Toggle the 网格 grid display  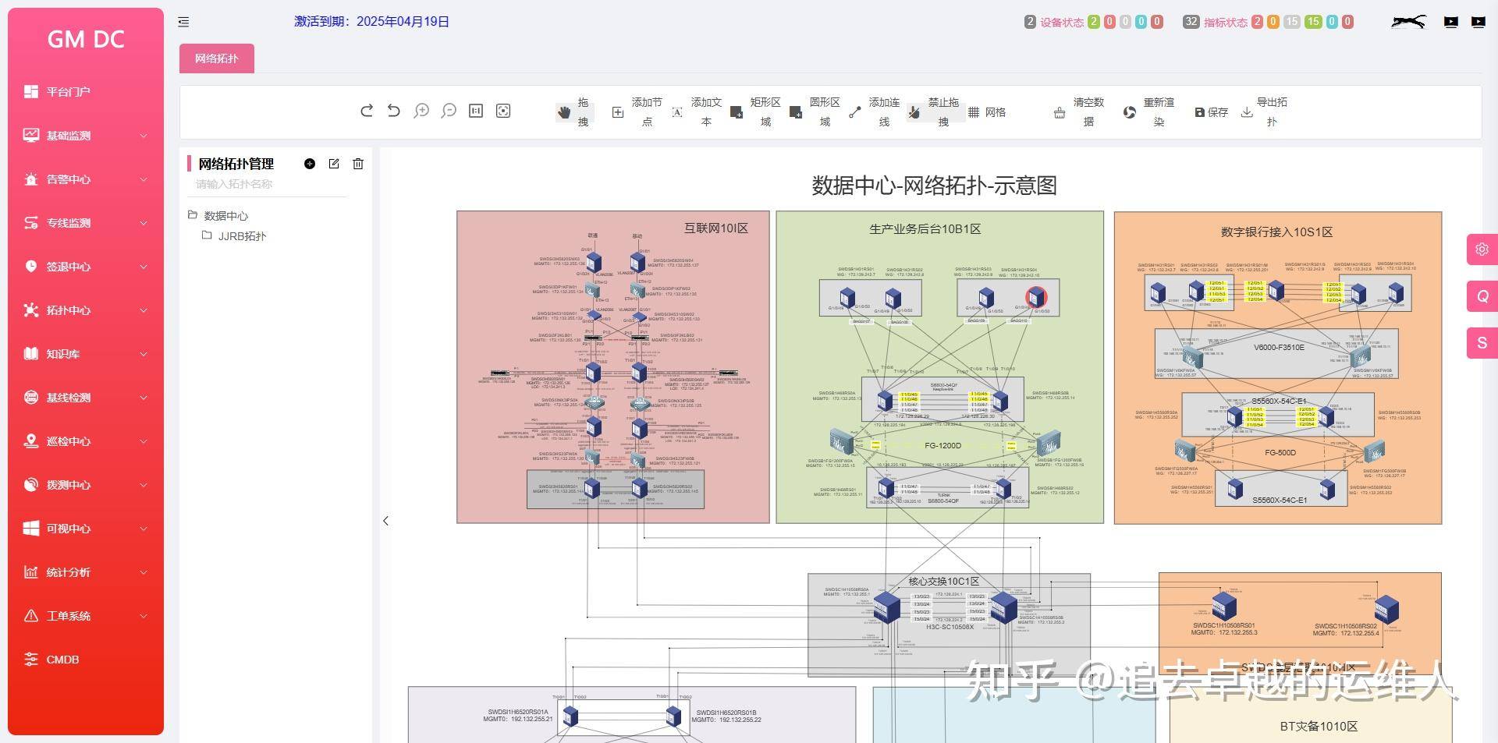tap(987, 112)
